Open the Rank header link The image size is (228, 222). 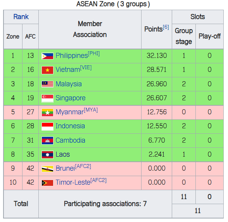point(21,17)
